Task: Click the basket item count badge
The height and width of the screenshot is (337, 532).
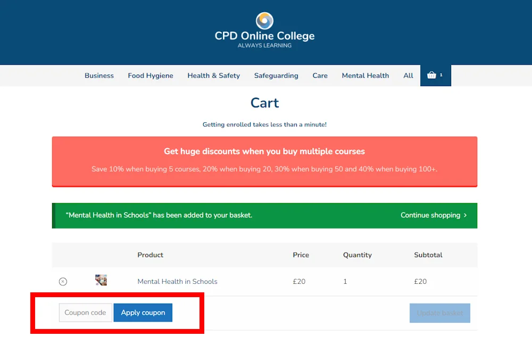Action: pos(441,75)
